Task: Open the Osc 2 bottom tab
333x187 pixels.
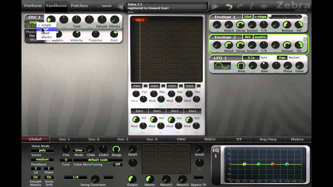Action: (94, 139)
